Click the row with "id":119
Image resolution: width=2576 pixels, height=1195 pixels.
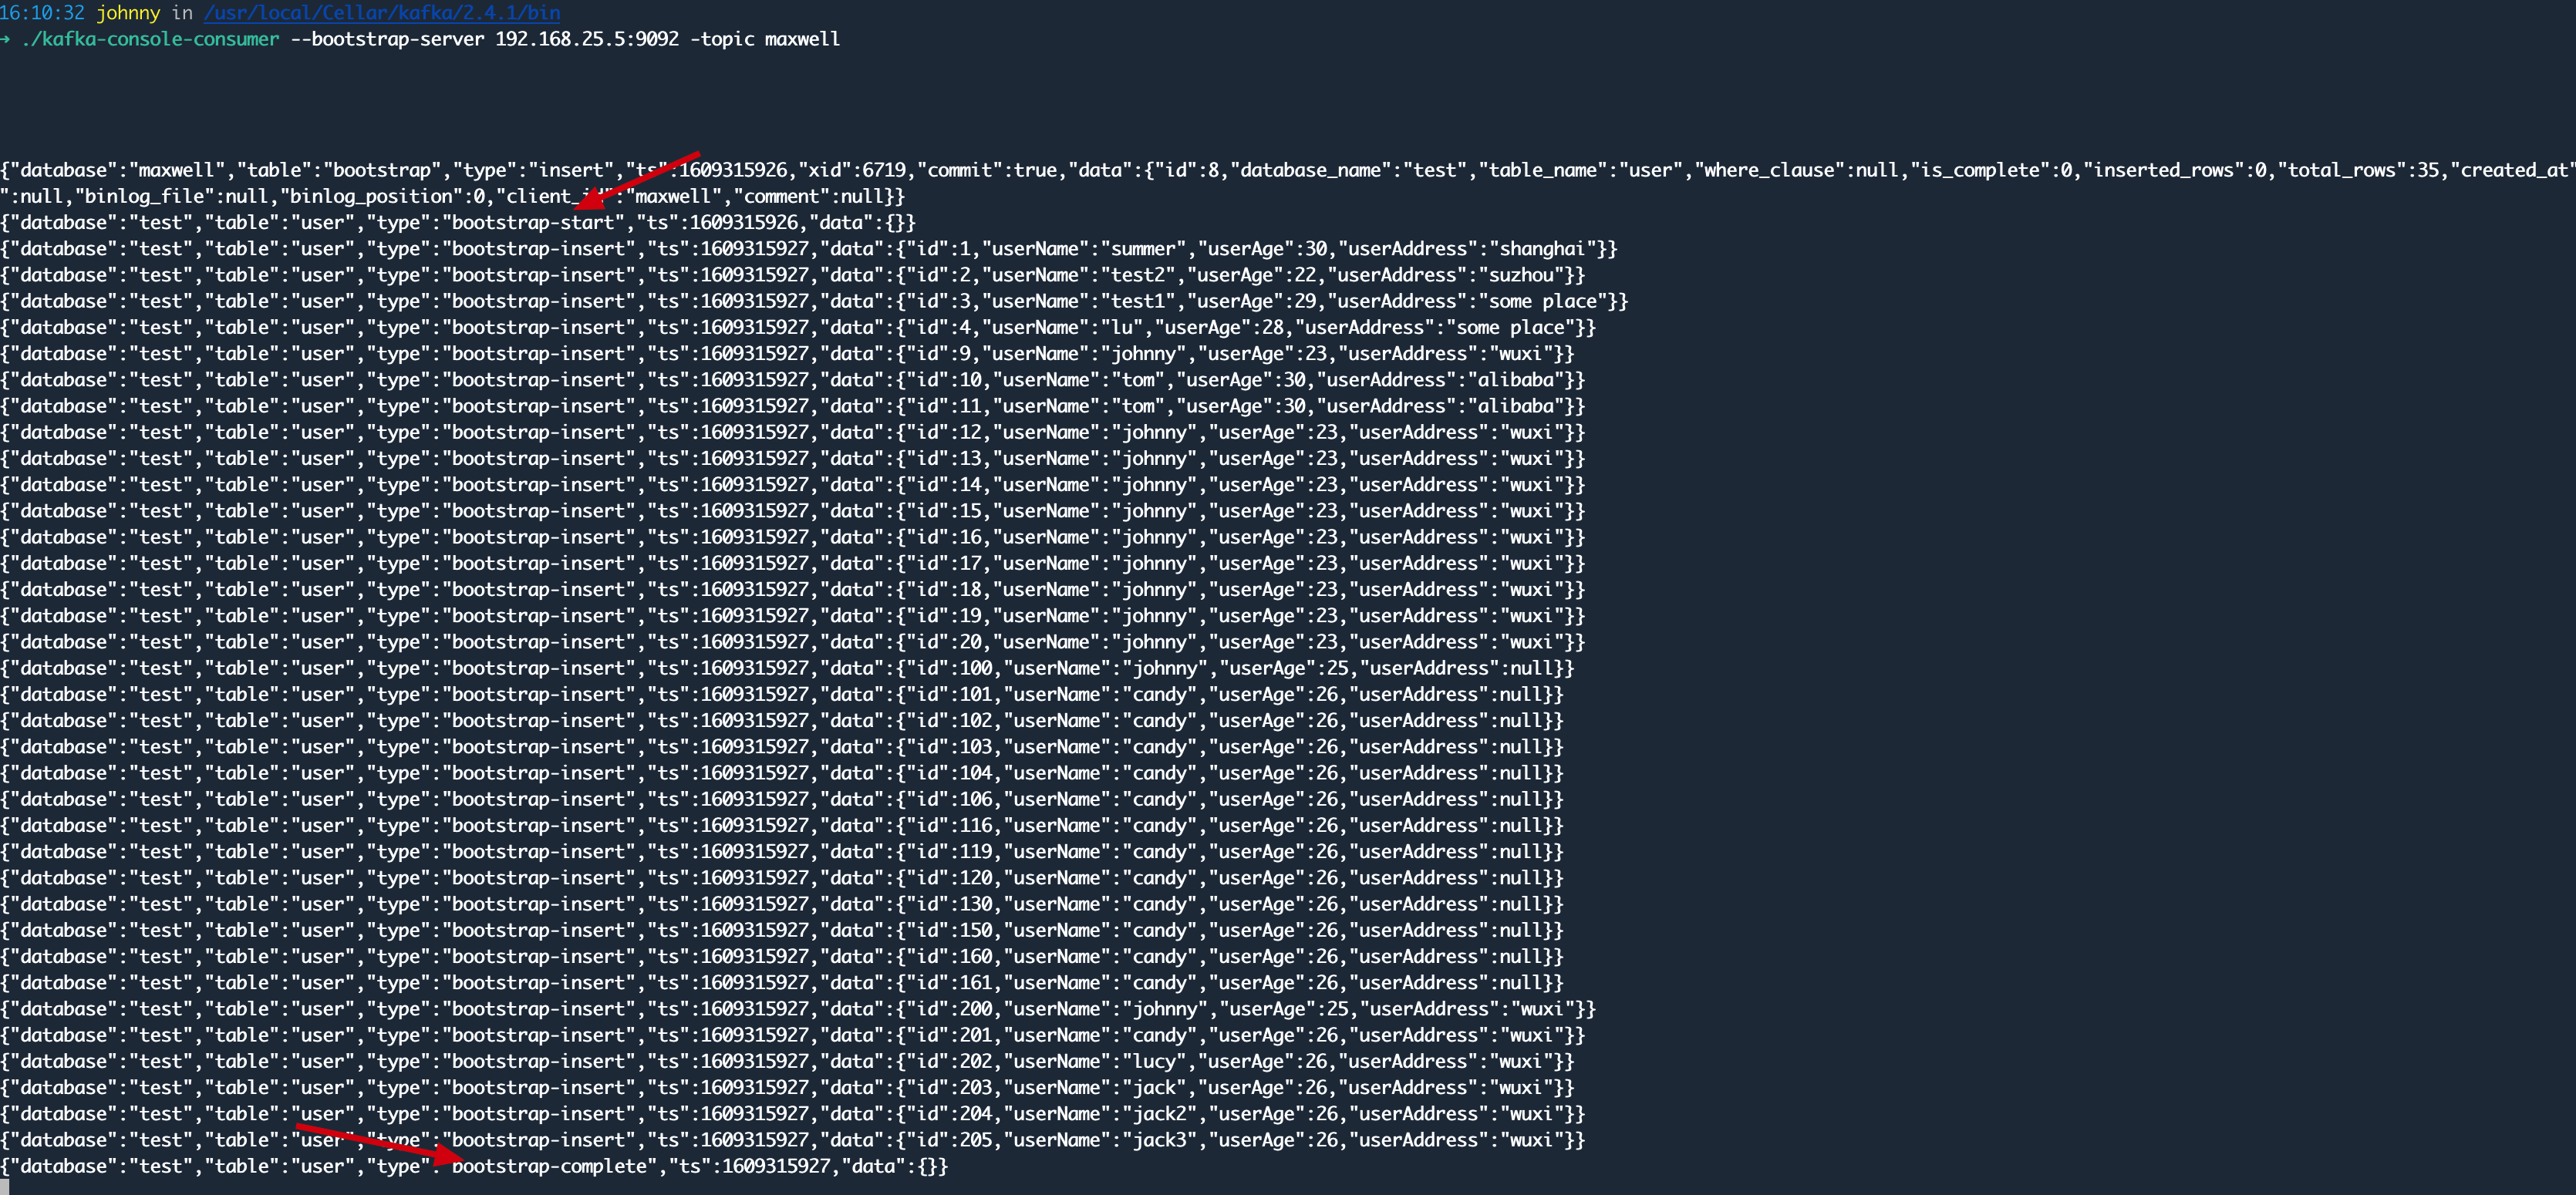[x=782, y=851]
